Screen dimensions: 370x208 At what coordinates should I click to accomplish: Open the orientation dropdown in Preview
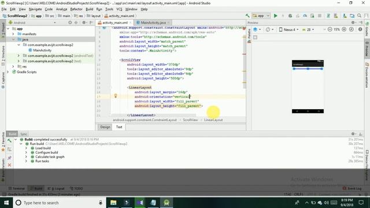click(x=269, y=29)
